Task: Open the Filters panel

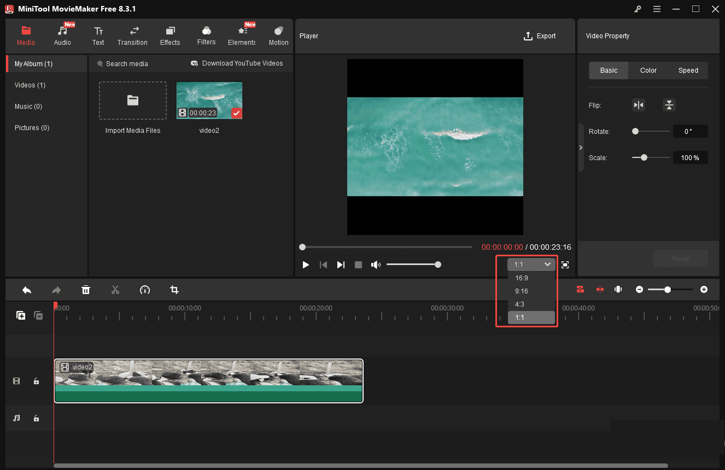Action: (206, 36)
